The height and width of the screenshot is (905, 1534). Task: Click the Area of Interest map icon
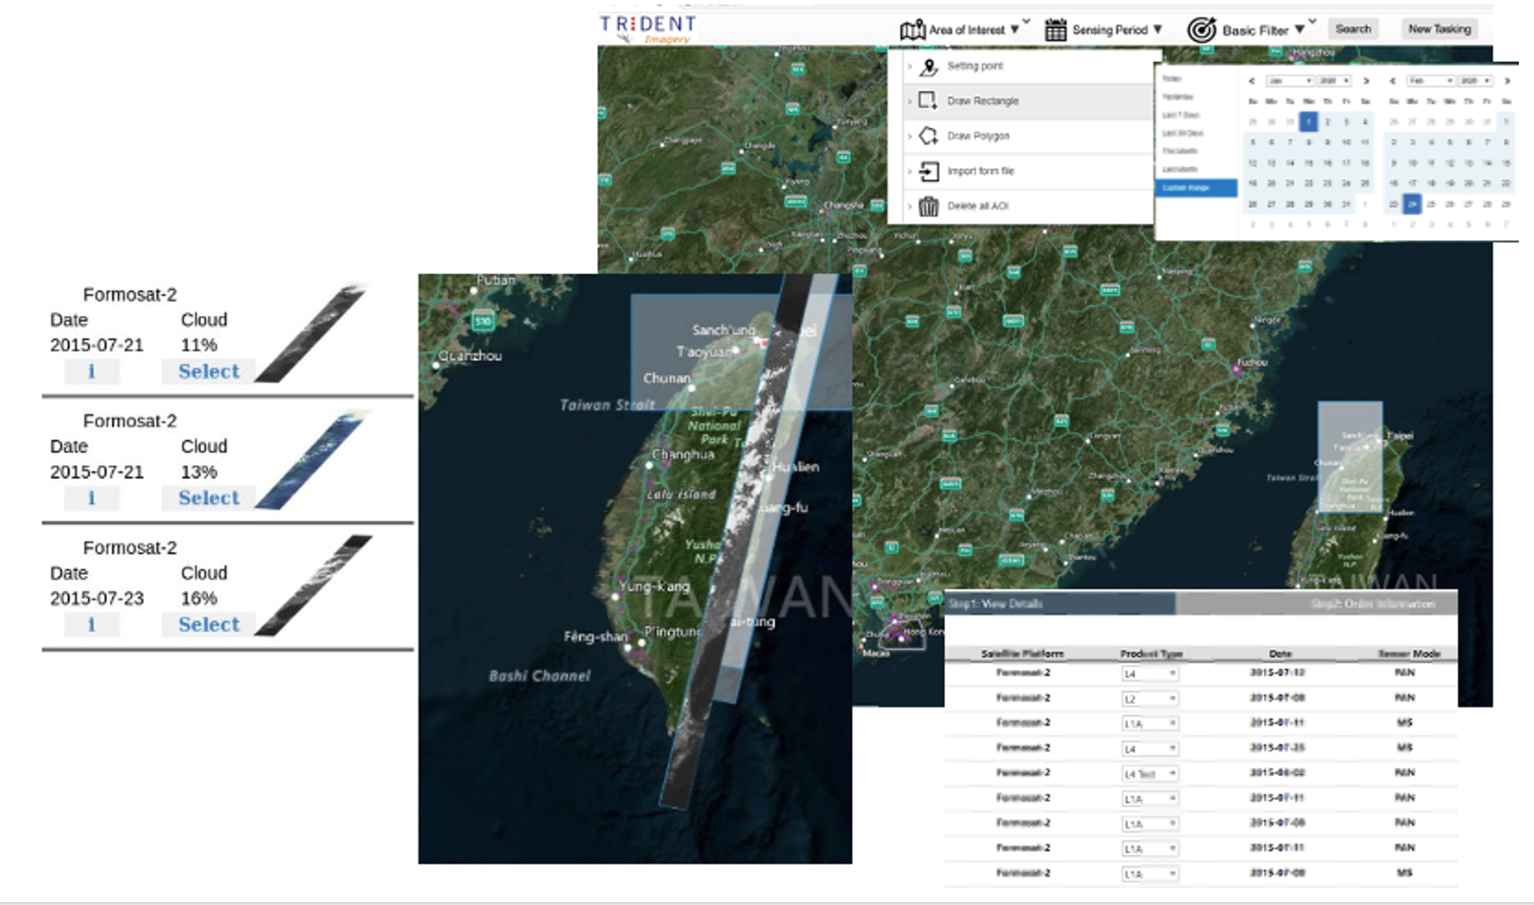pos(912,30)
